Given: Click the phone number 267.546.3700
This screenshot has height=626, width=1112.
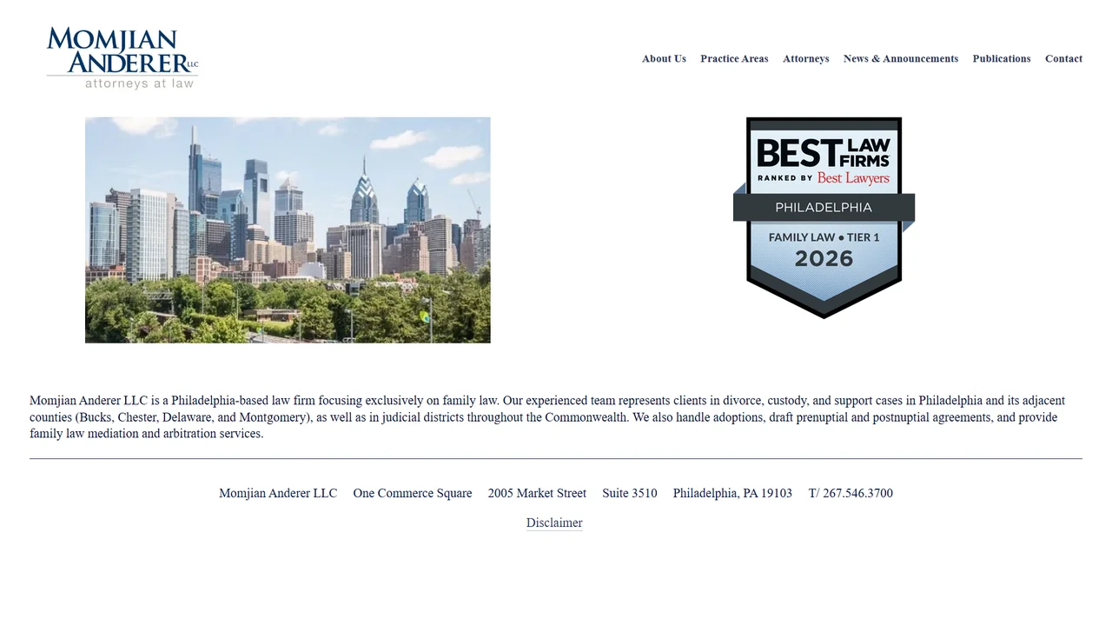Looking at the screenshot, I should tap(857, 493).
